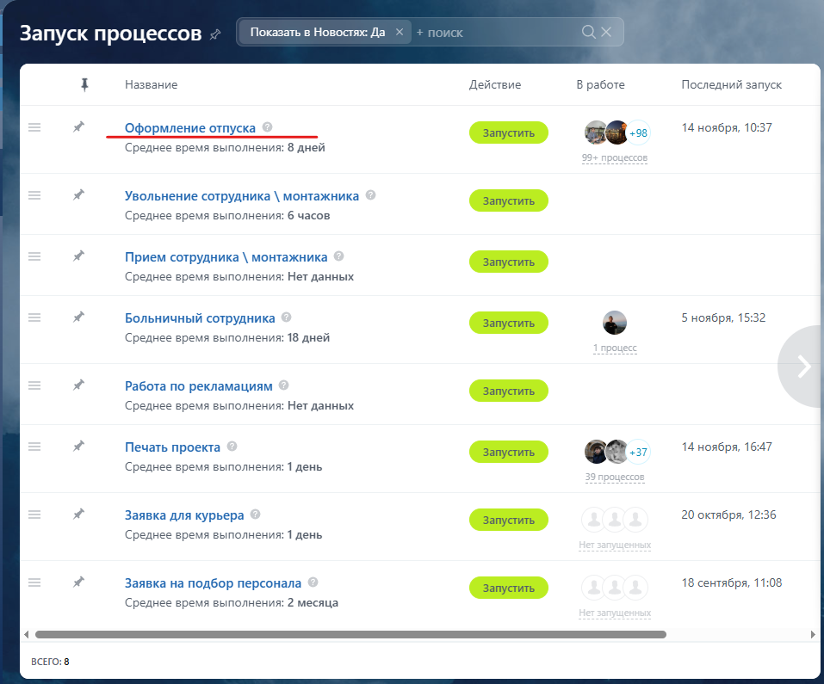Click help icon beside Оформление отпуска
824x684 pixels.
pyautogui.click(x=267, y=127)
